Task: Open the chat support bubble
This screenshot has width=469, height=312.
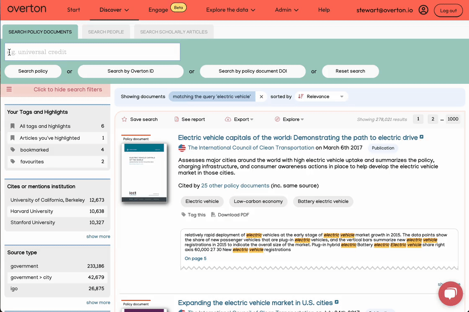Action: pos(450,294)
